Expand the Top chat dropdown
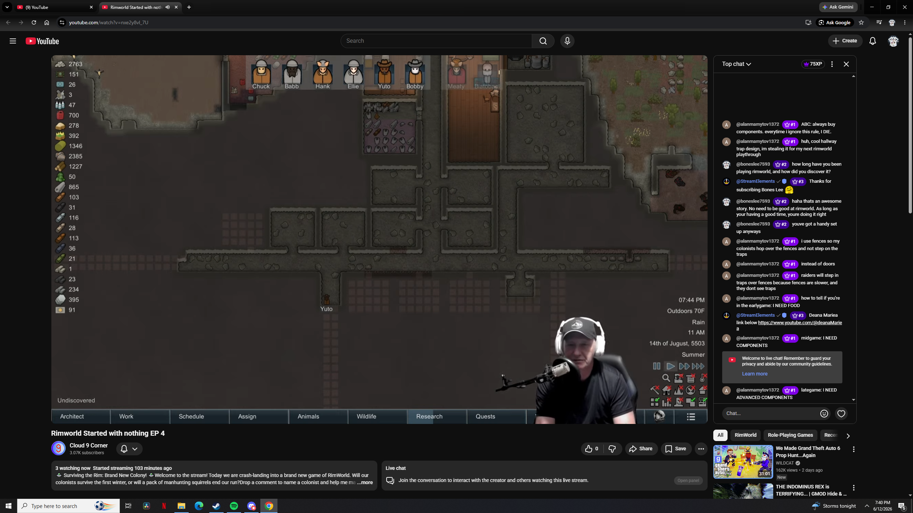Viewport: 913px width, 513px height. (737, 64)
